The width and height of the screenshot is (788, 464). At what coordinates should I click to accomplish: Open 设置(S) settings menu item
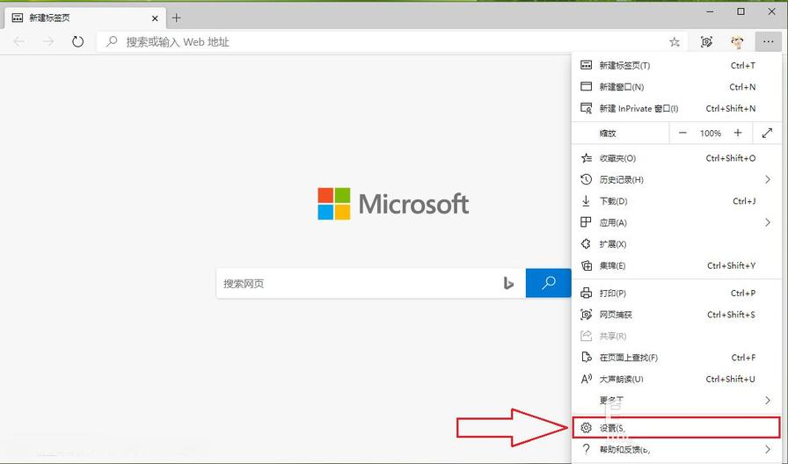coord(676,428)
